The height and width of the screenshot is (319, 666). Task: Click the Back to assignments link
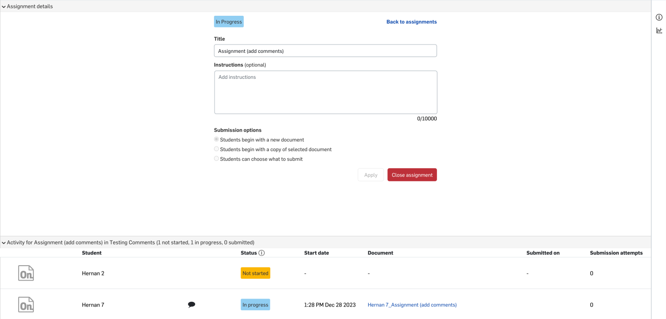pos(411,22)
